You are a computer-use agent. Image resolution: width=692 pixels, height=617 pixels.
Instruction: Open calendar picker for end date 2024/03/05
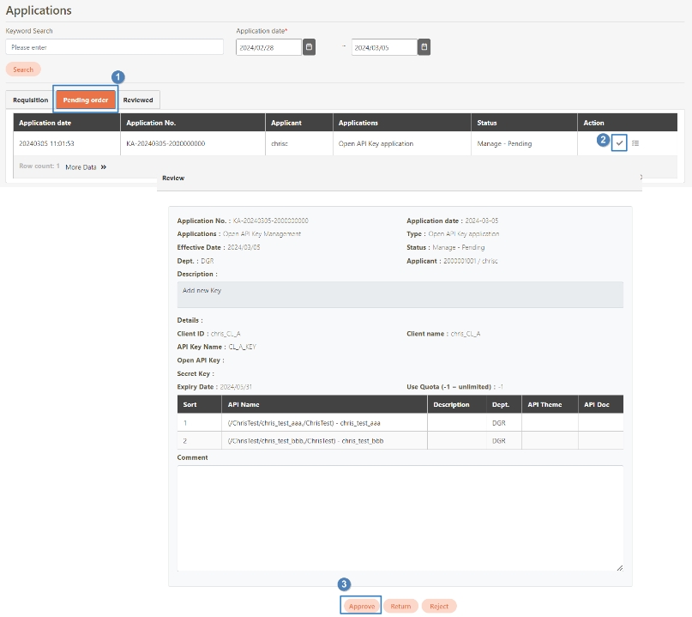pyautogui.click(x=424, y=47)
